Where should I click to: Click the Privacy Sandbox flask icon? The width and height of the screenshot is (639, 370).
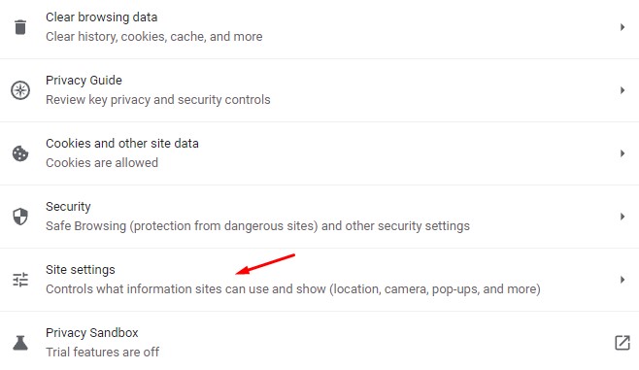point(20,343)
